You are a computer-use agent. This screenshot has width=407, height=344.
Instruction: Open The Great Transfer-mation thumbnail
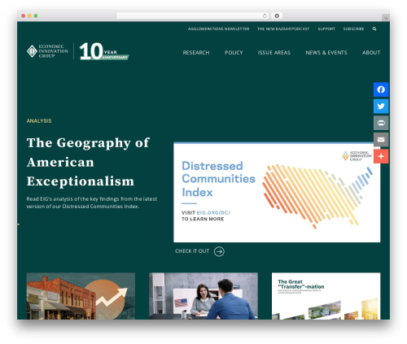[326, 296]
